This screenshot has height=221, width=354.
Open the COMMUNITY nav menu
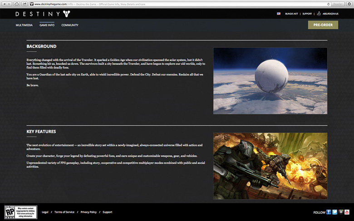coord(70,25)
